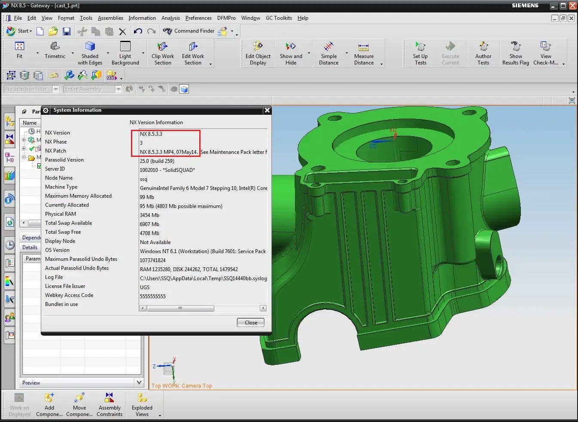Screen dimensions: 578x422
Task: Save the part with the floppy disk icon
Action: pos(67,31)
